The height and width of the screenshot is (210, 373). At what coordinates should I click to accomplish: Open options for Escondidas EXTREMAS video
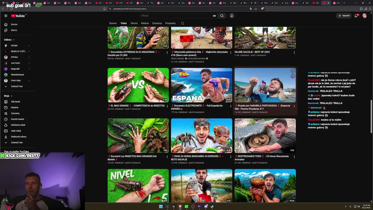pyautogui.click(x=167, y=52)
